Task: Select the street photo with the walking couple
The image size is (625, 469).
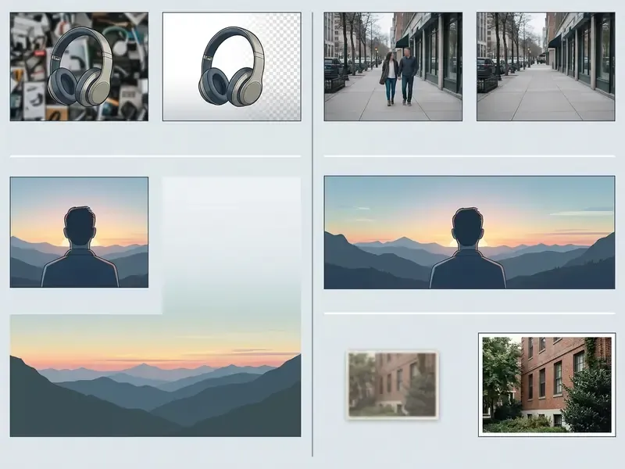Action: (393, 66)
